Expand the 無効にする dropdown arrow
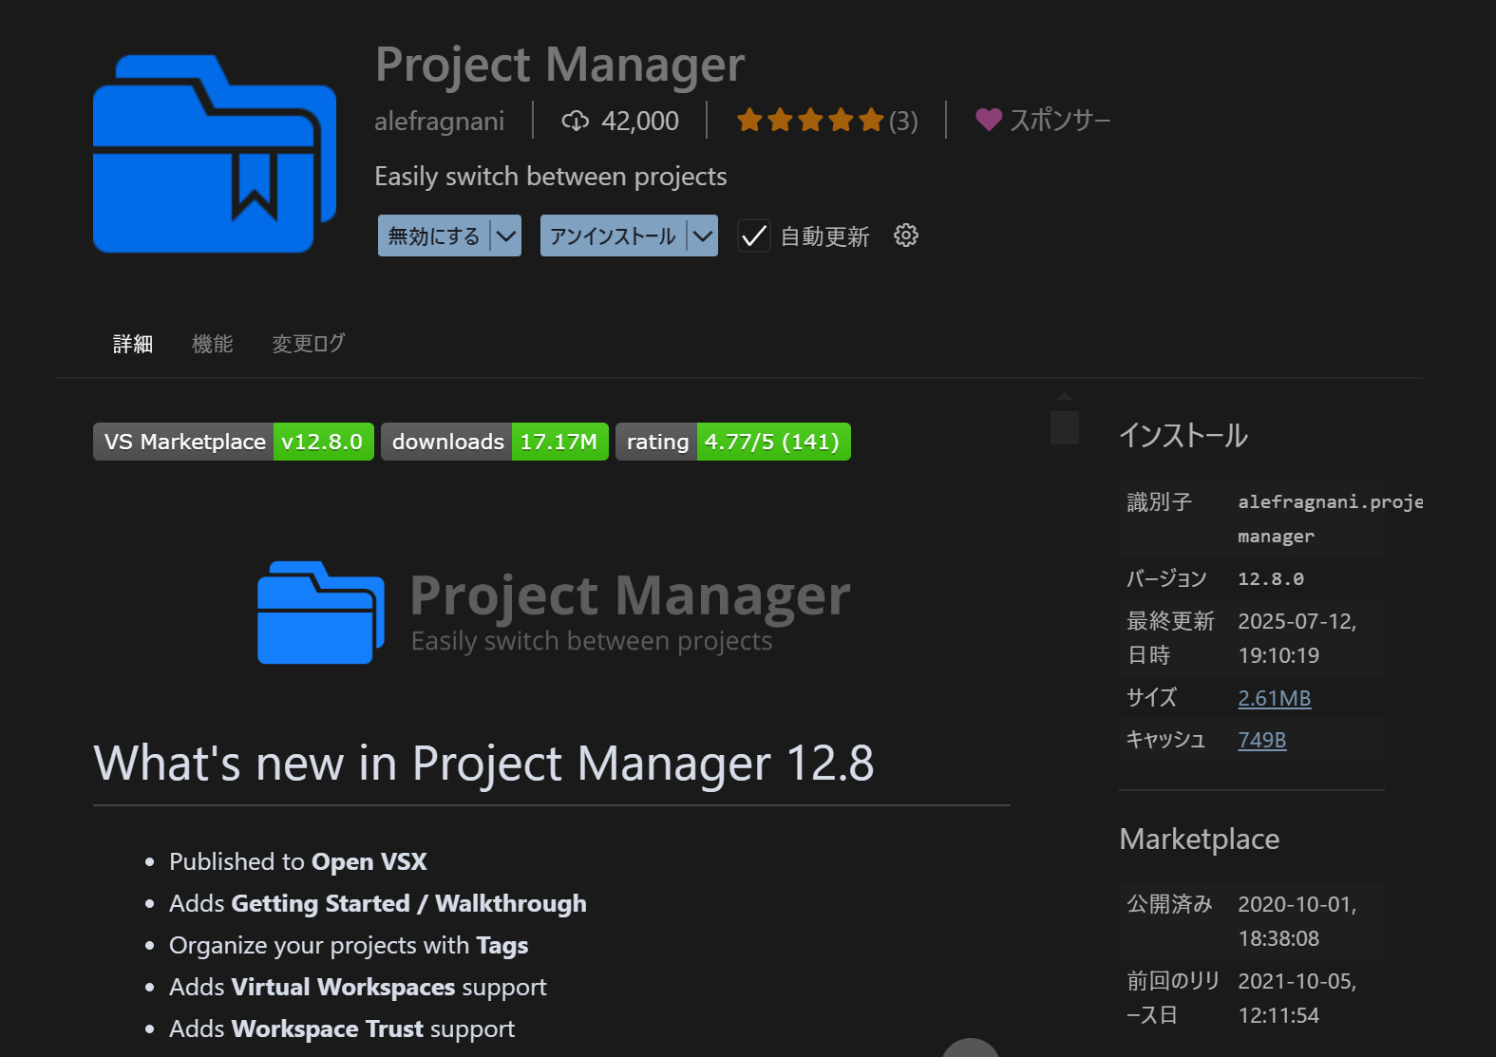Image resolution: width=1496 pixels, height=1057 pixels. point(506,236)
